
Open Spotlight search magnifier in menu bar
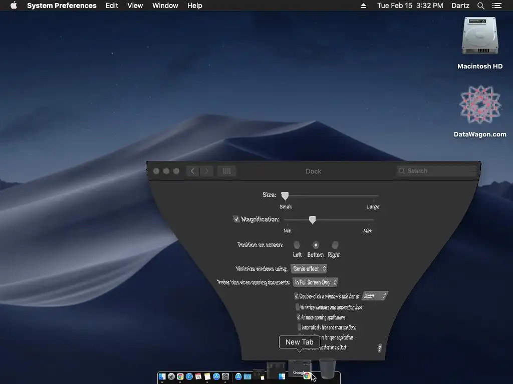point(480,5)
